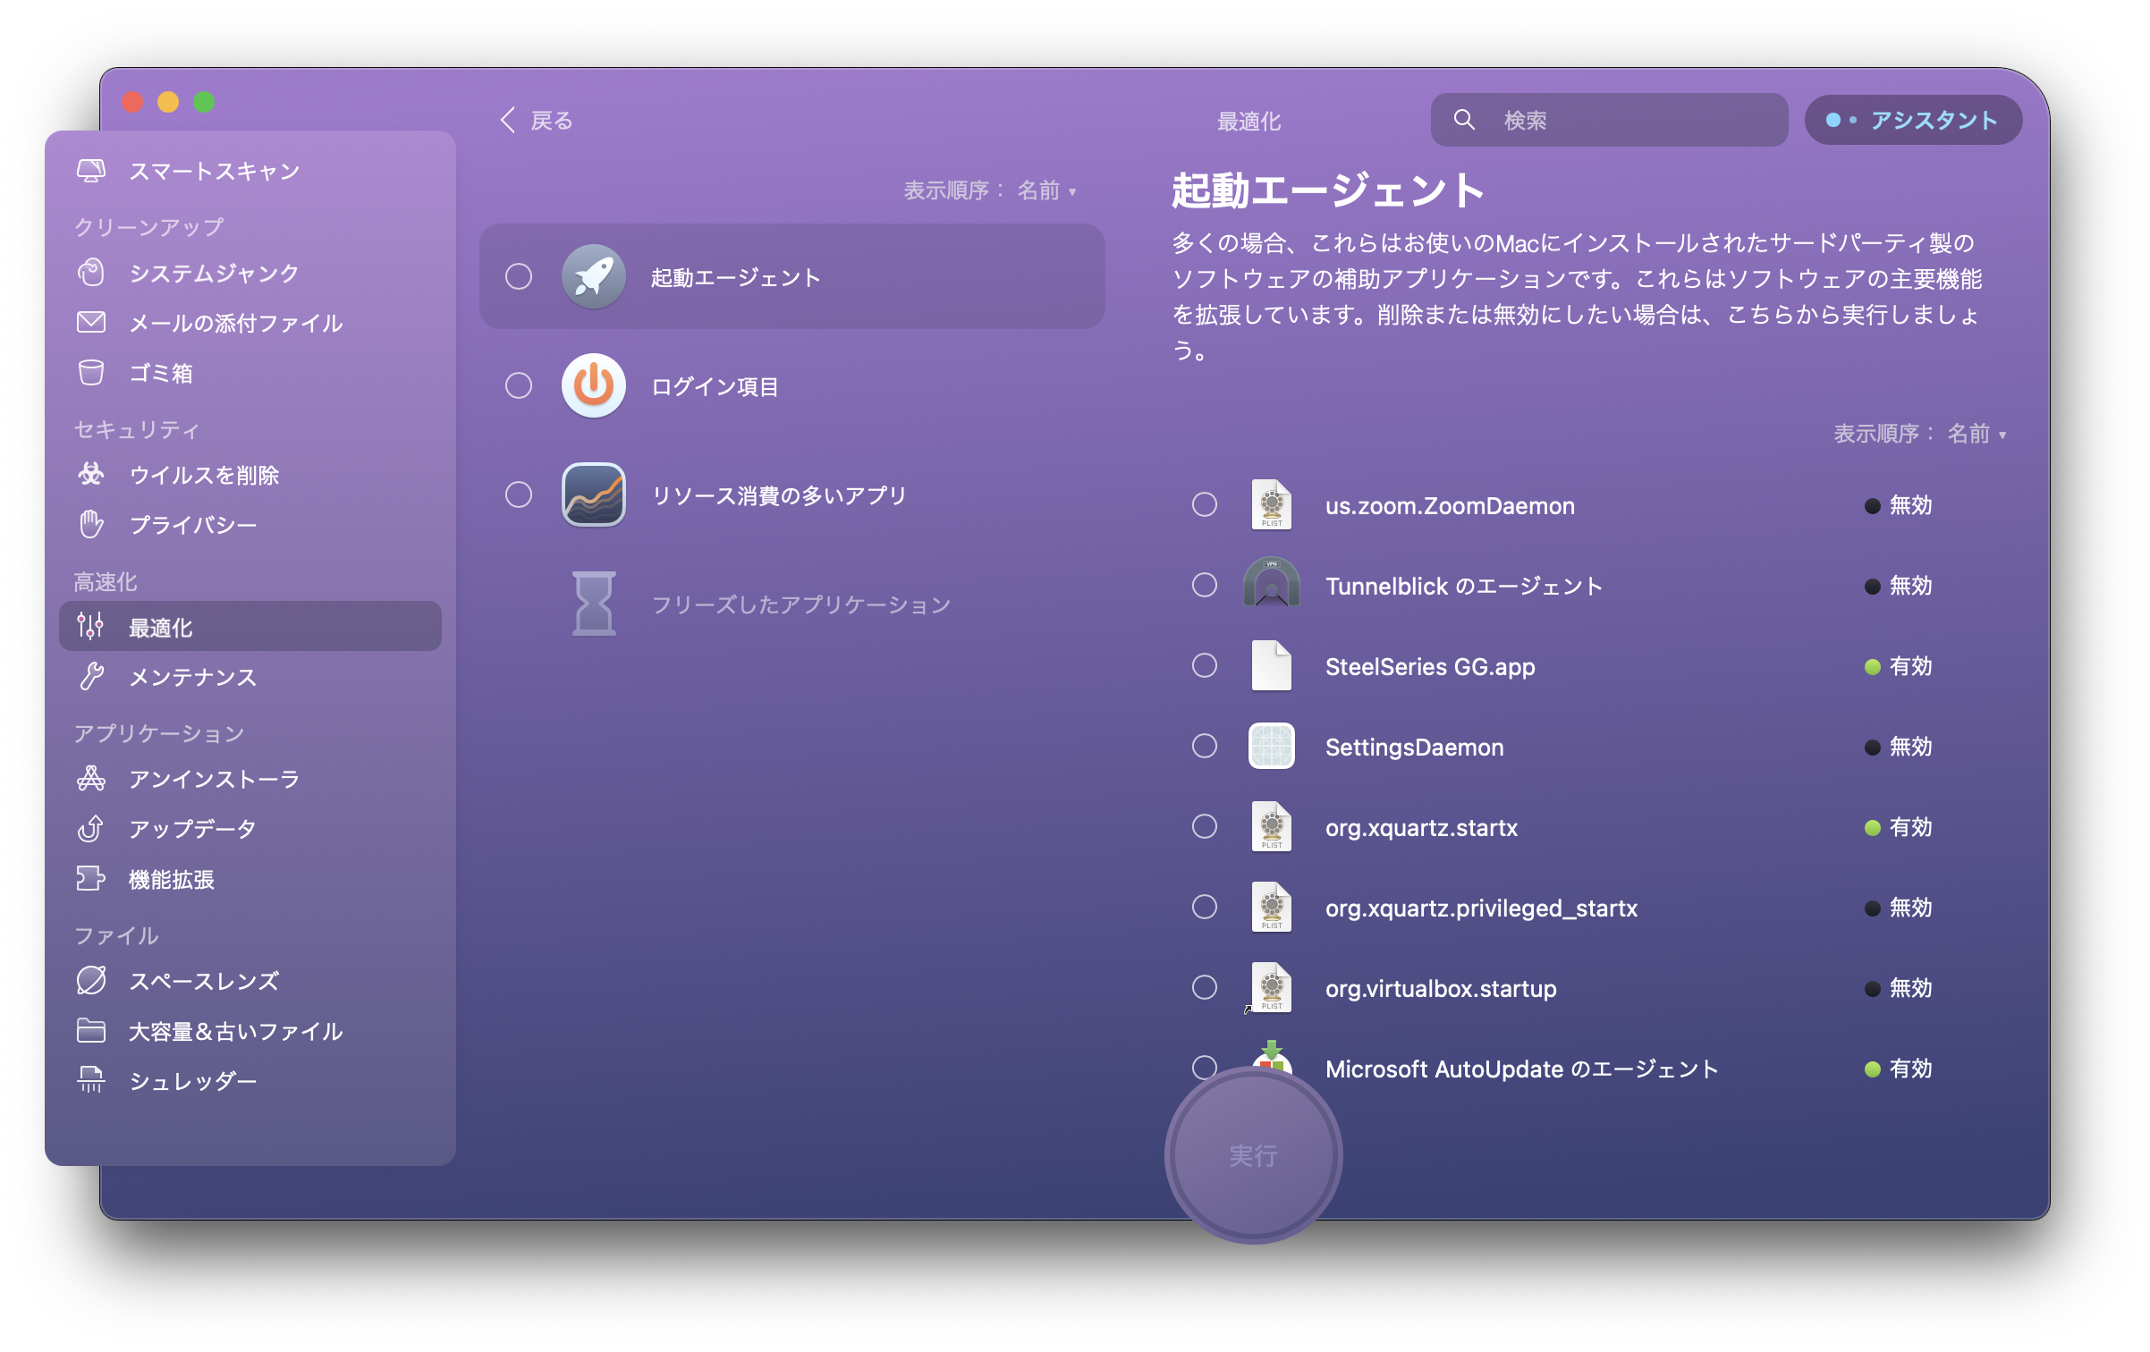Click the SteelSeries GG.app blank file icon
The image size is (2150, 1352).
click(1272, 665)
